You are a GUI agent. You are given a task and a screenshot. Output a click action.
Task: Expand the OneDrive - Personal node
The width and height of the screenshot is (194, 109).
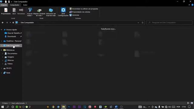(2, 41)
